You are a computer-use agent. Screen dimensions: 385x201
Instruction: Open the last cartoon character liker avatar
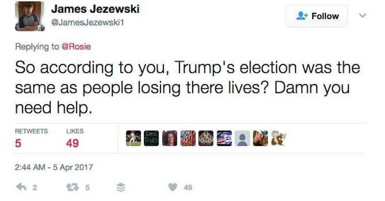pos(279,138)
